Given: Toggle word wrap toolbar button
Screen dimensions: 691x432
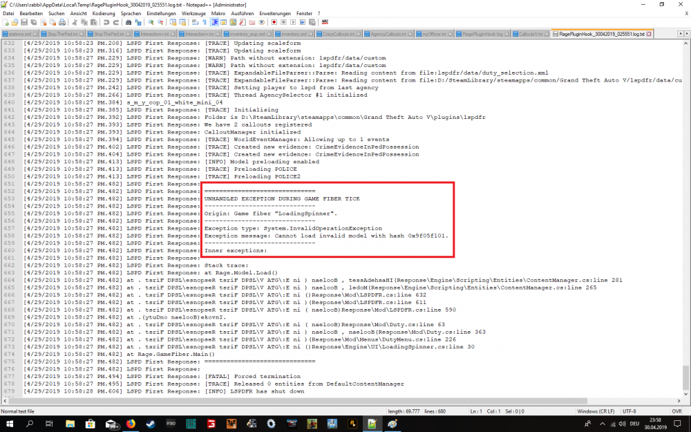Looking at the screenshot, I should pyautogui.click(x=196, y=22).
